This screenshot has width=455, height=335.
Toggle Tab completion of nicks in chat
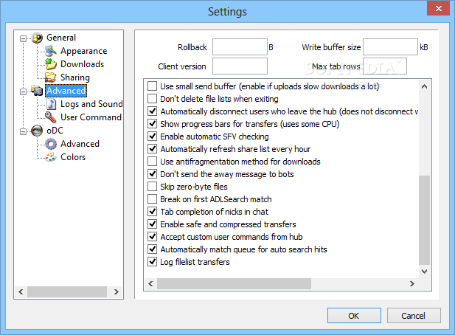pos(153,212)
